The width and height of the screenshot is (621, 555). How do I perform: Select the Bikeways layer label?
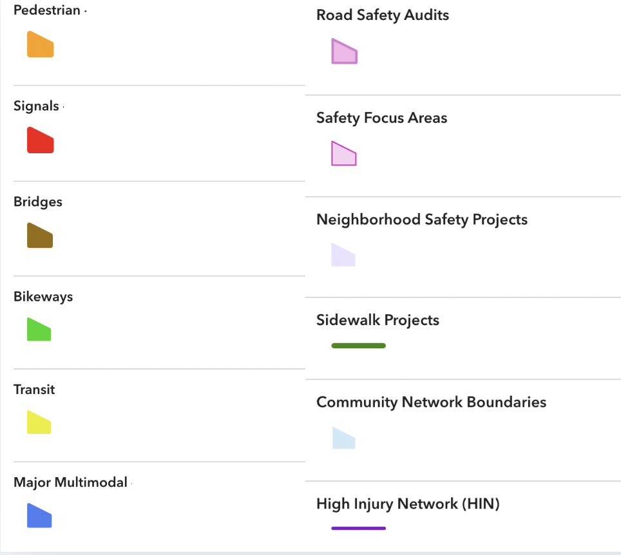(43, 297)
